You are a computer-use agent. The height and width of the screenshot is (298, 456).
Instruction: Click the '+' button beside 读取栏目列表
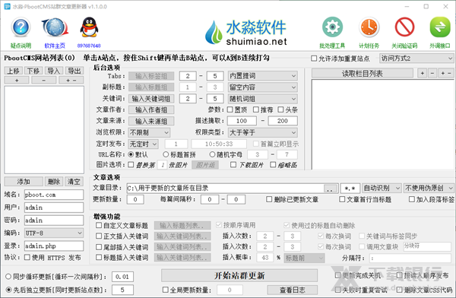click(x=422, y=73)
